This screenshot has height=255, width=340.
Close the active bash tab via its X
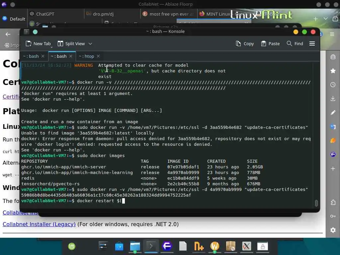coord(71,56)
